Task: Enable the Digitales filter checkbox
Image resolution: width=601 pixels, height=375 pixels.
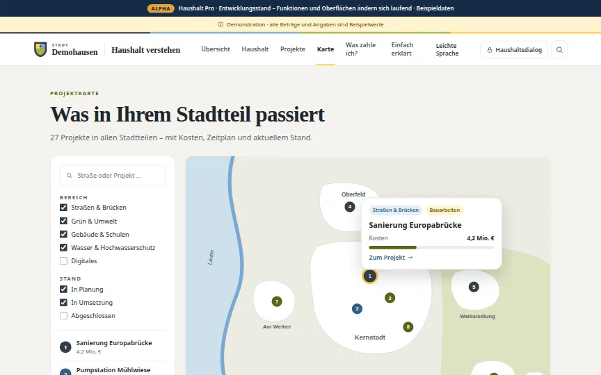Action: point(63,261)
